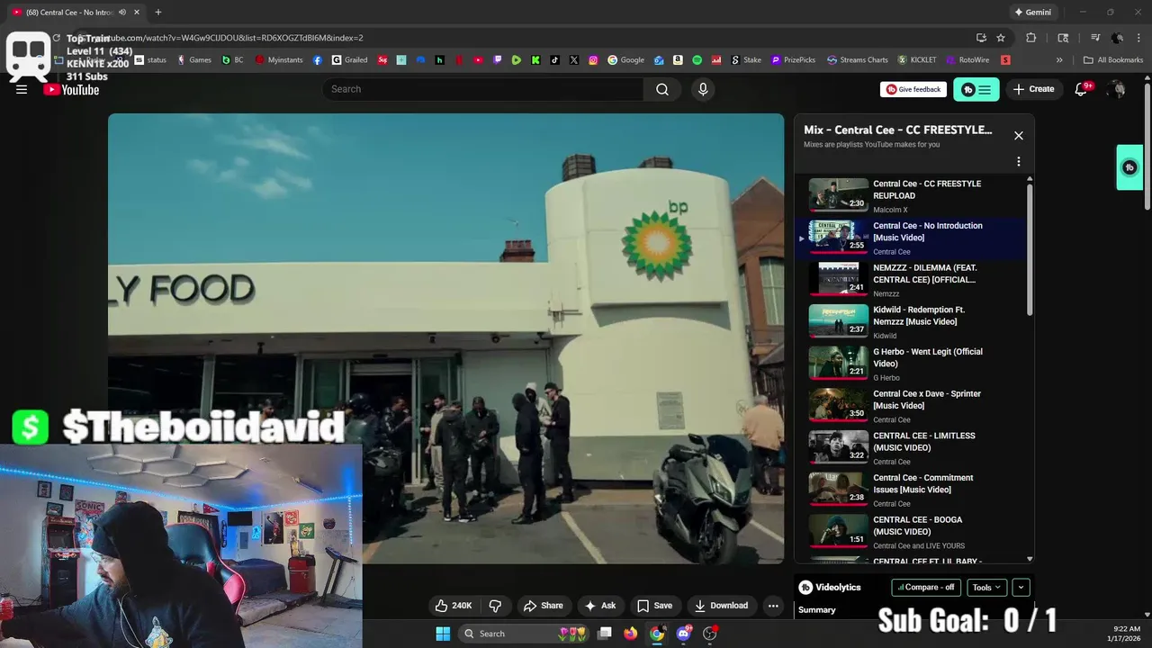1152x648 pixels.
Task: Click the TubeBuddy menu button in the header
Action: (976, 89)
